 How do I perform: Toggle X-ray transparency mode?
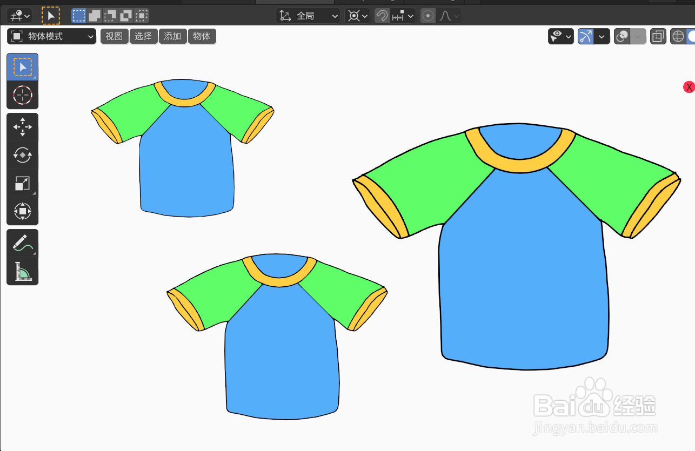click(658, 36)
